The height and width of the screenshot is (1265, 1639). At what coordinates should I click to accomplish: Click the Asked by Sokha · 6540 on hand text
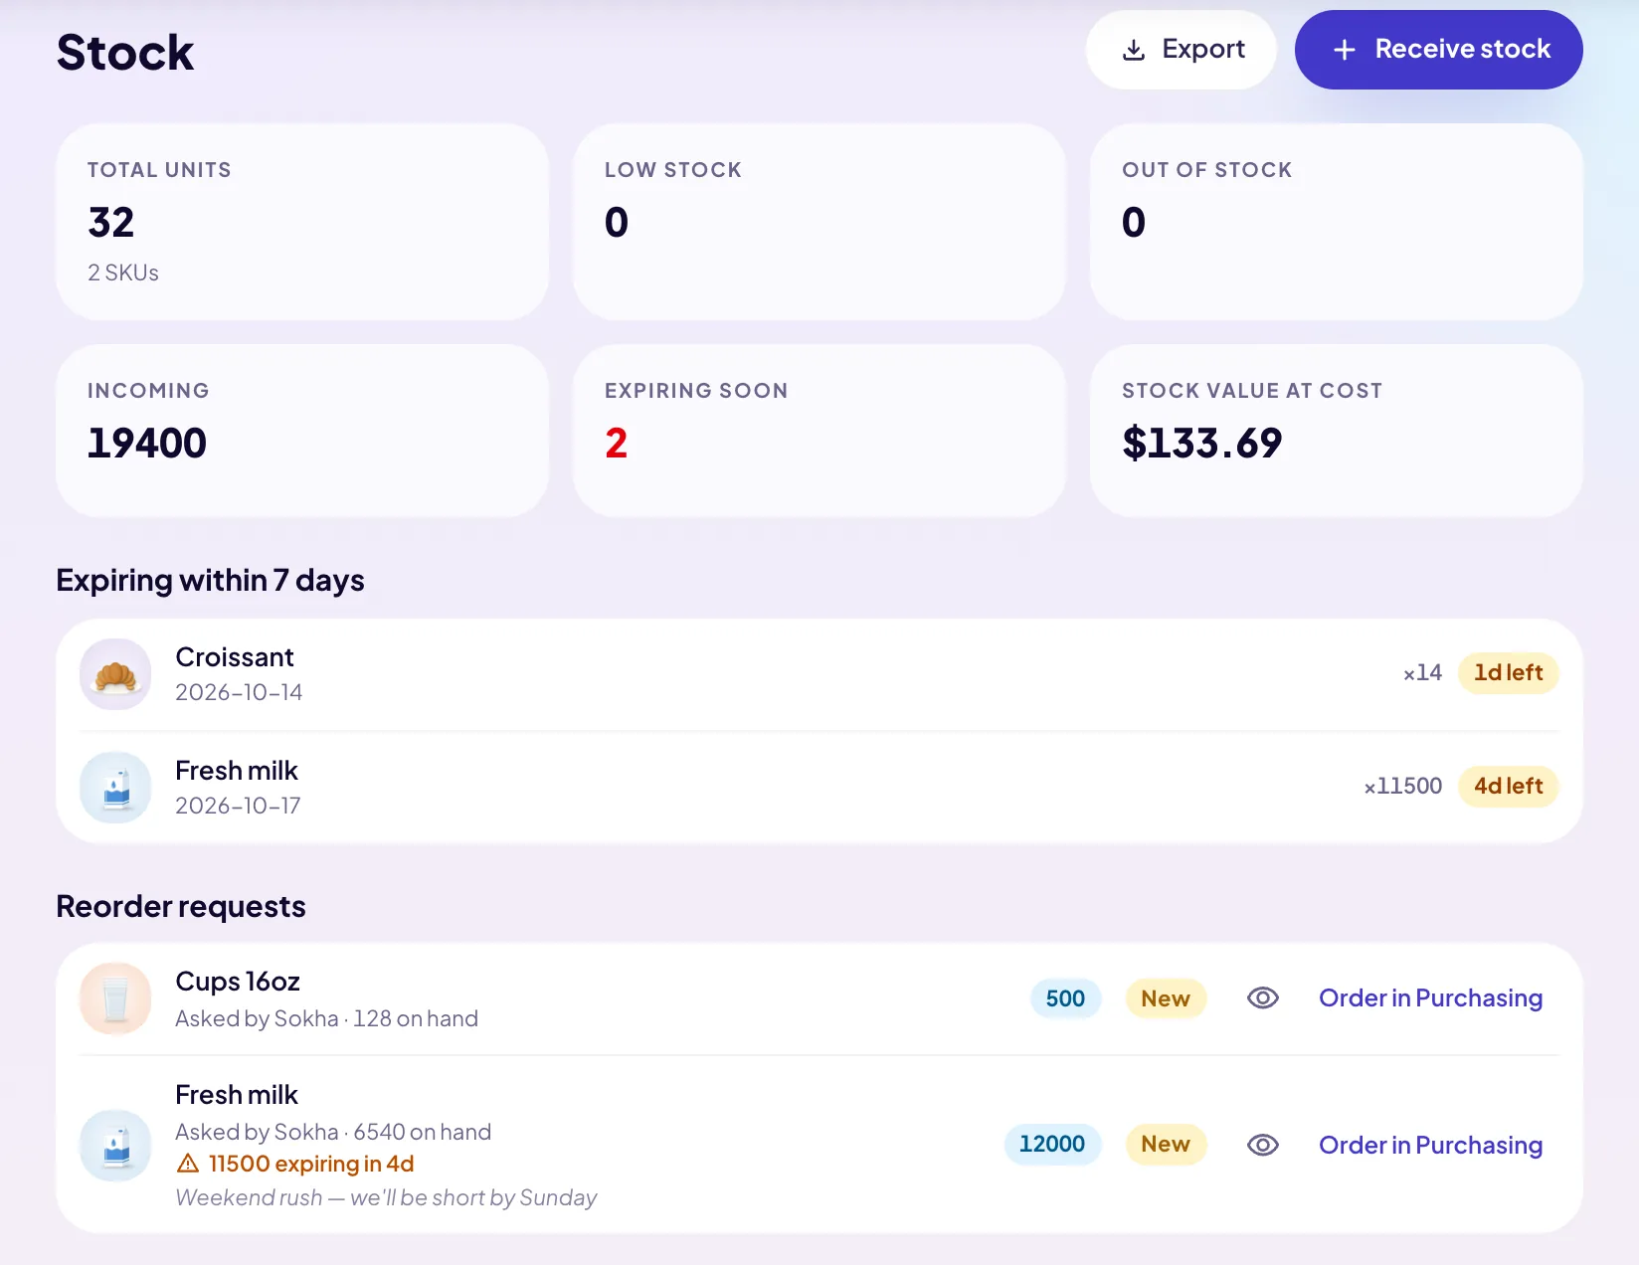point(333,1132)
